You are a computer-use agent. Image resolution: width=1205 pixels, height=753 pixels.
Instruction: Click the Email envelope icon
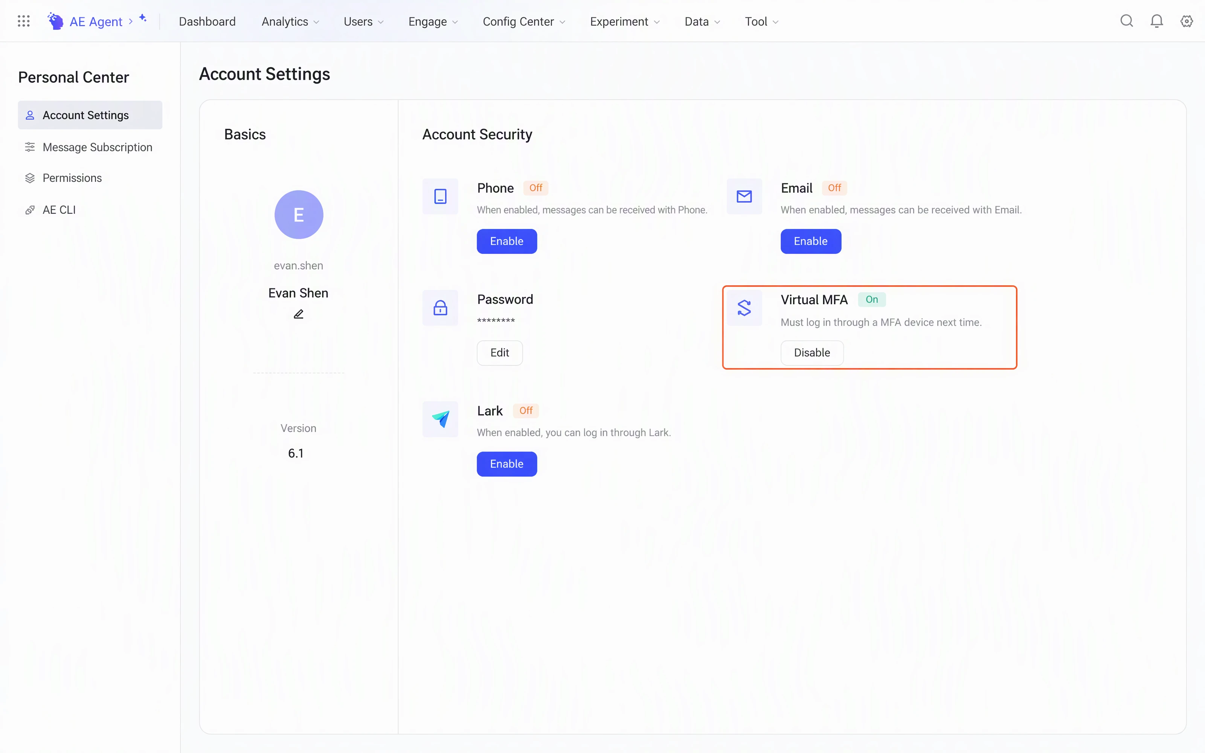tap(744, 196)
